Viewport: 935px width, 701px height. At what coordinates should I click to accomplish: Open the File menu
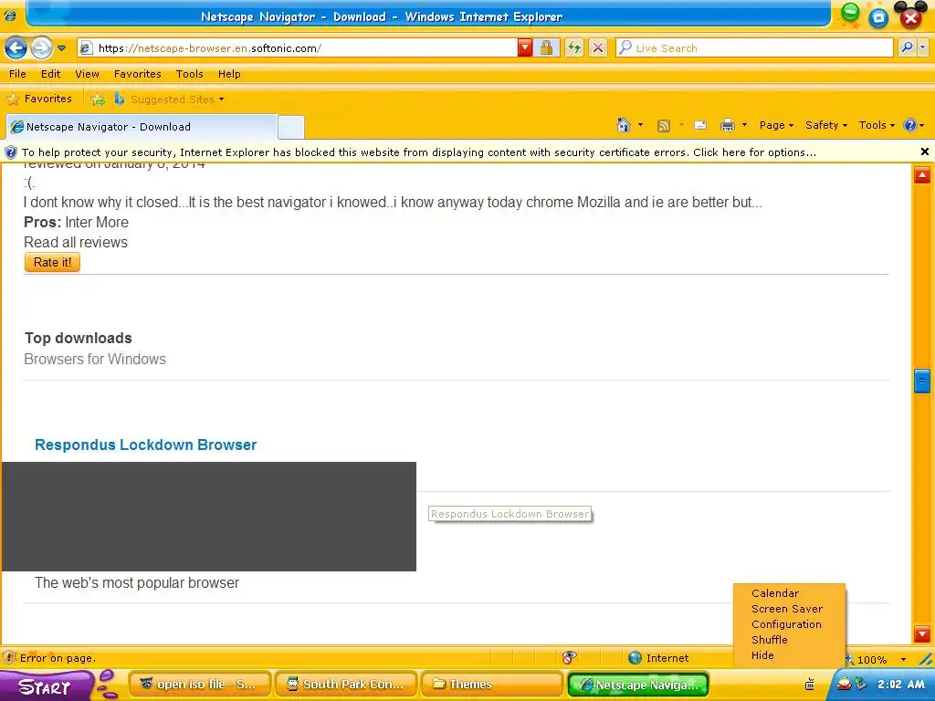(17, 74)
